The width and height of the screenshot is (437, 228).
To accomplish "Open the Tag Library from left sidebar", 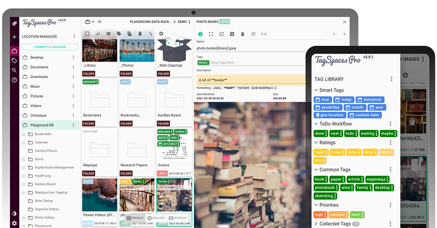I will click(x=14, y=61).
